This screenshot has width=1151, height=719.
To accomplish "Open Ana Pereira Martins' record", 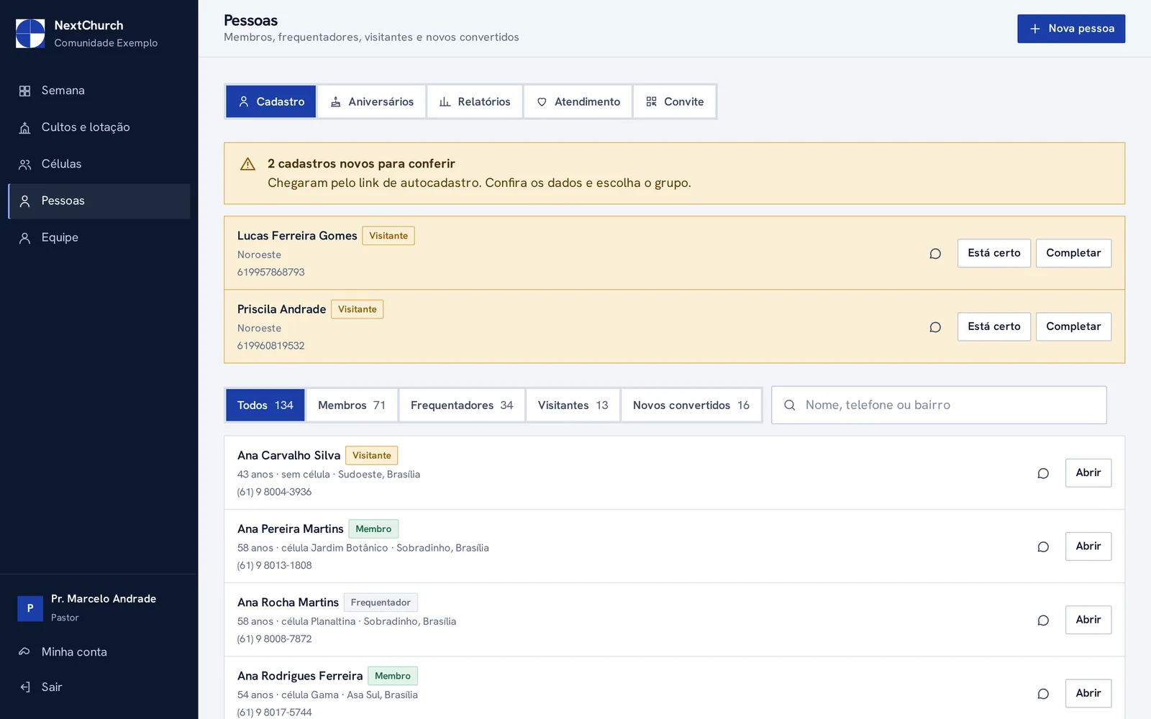I will point(1088,546).
